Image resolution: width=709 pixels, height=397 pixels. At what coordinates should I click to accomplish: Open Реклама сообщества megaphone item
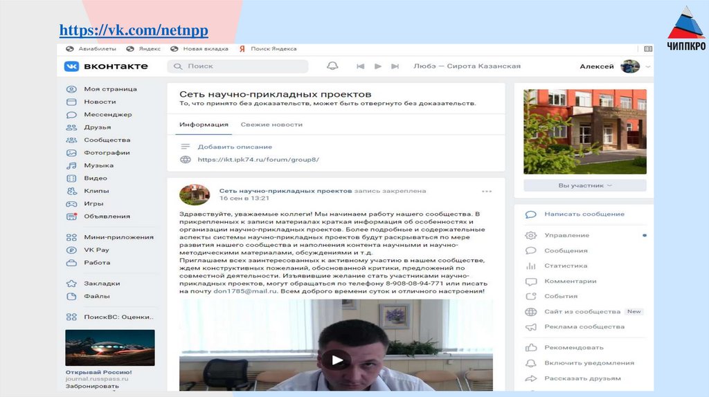tap(584, 327)
